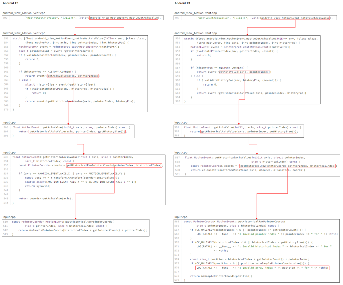
Task: Click "return calculateTransformedAxisValue" line 590
Action: pyautogui.click(x=248, y=170)
